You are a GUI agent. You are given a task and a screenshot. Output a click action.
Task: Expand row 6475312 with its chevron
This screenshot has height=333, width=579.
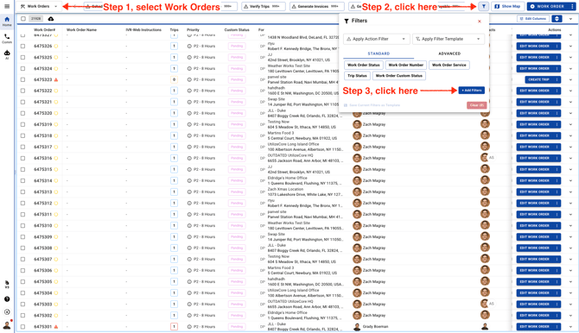[570, 204]
